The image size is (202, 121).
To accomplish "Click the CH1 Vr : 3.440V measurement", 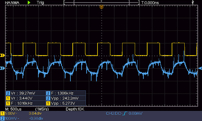I will [x=26, y=98].
